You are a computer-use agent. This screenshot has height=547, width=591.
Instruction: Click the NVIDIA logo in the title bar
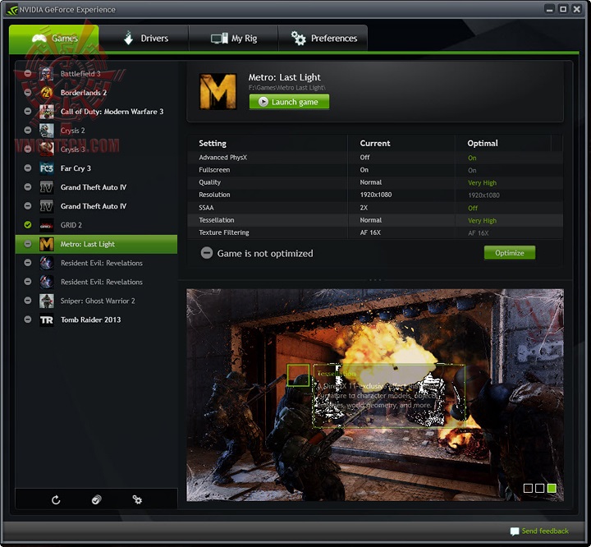[11, 10]
